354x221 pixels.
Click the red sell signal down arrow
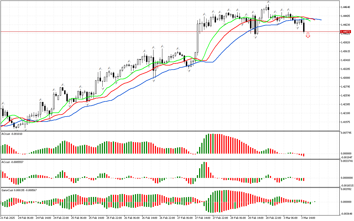pos(308,35)
